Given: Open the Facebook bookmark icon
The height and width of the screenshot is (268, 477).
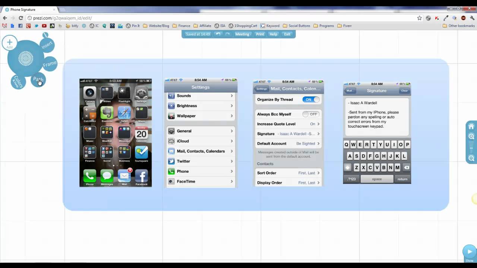Looking at the screenshot, I should click(x=20, y=26).
